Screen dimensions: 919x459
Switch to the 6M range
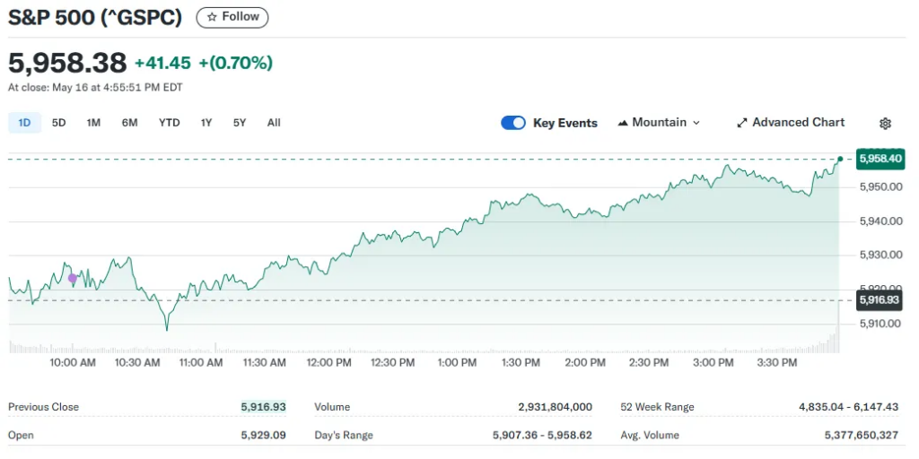[x=129, y=123]
